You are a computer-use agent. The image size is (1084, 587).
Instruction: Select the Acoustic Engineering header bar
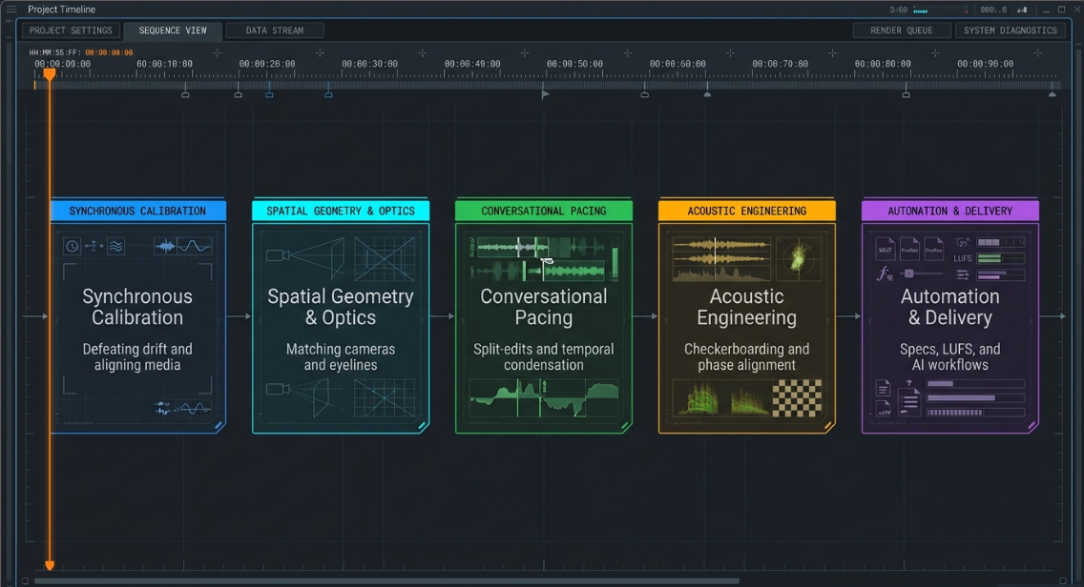click(746, 211)
